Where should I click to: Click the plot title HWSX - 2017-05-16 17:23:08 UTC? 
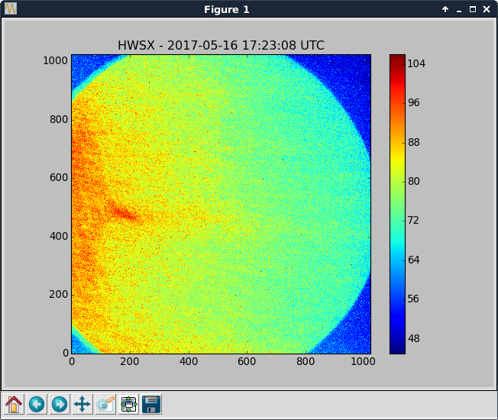pos(221,45)
